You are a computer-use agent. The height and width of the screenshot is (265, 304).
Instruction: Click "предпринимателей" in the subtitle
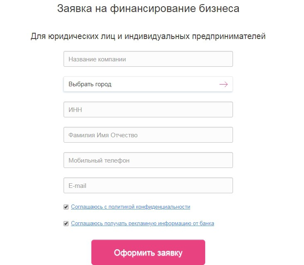pos(228,36)
